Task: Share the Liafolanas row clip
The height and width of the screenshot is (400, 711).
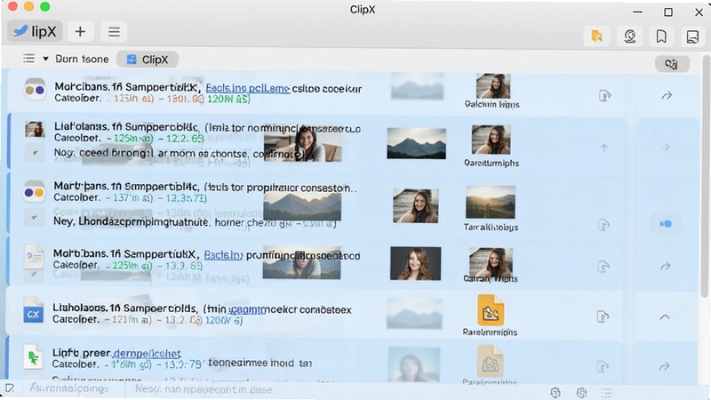Action: pos(665,148)
